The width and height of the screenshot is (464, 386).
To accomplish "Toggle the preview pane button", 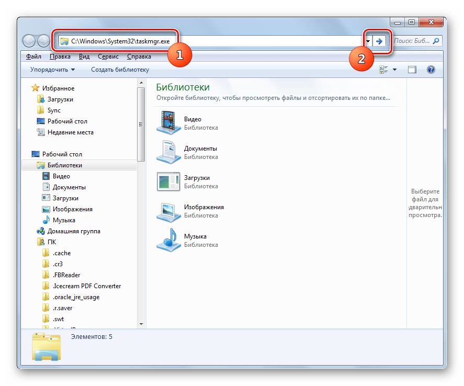I will [x=412, y=70].
